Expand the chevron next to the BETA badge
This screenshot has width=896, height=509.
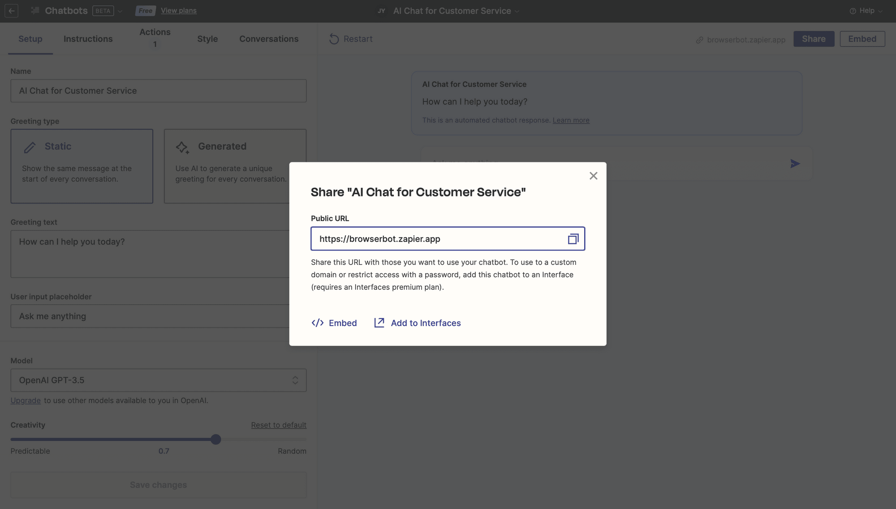(120, 11)
